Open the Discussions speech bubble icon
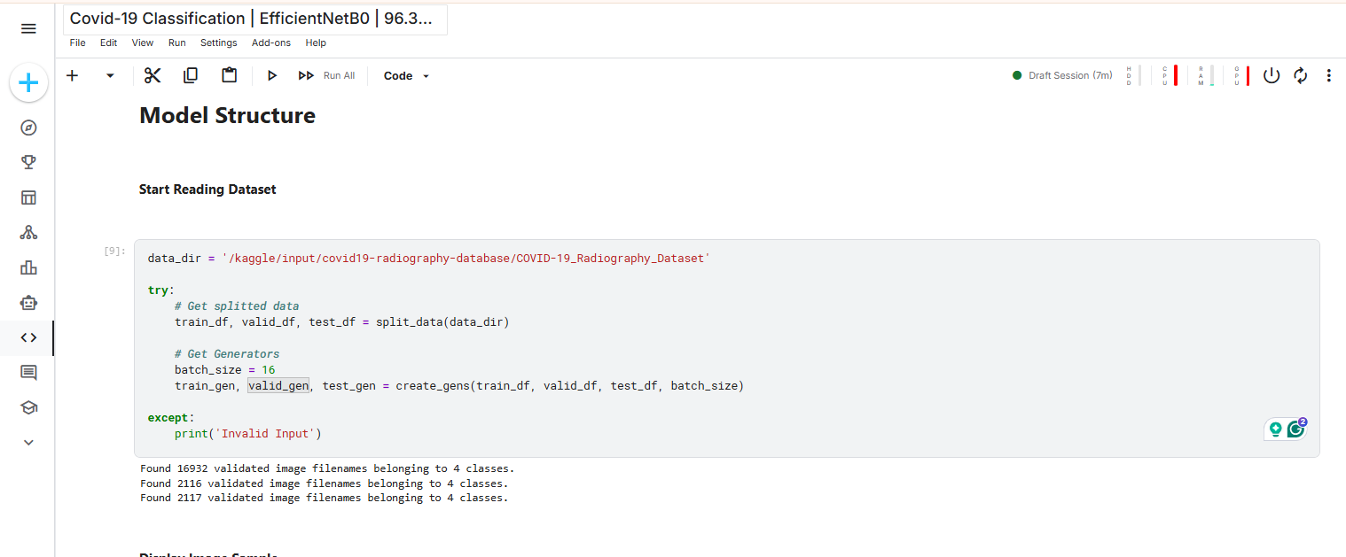The image size is (1346, 557). 28,372
